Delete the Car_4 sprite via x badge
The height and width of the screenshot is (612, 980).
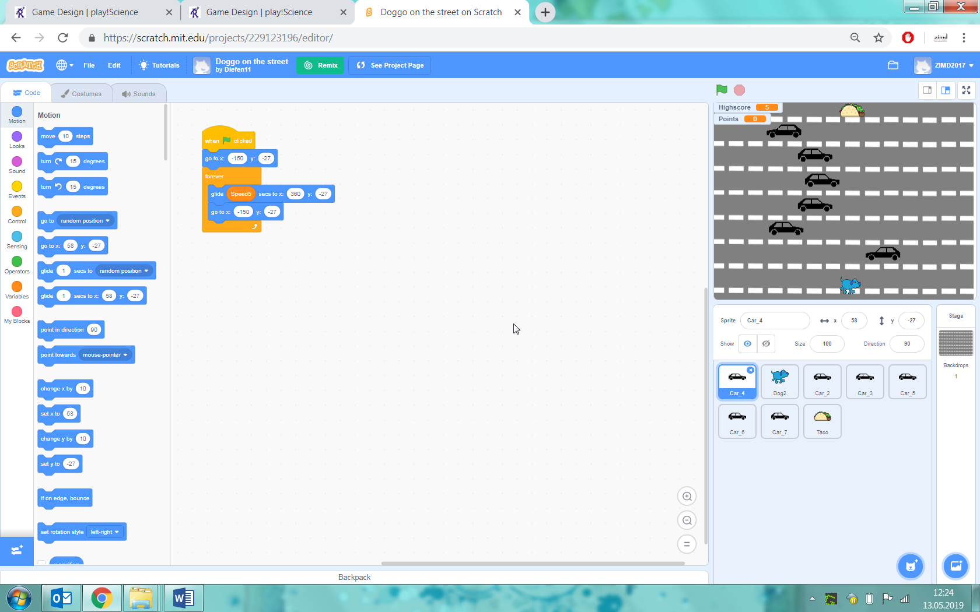[751, 370]
